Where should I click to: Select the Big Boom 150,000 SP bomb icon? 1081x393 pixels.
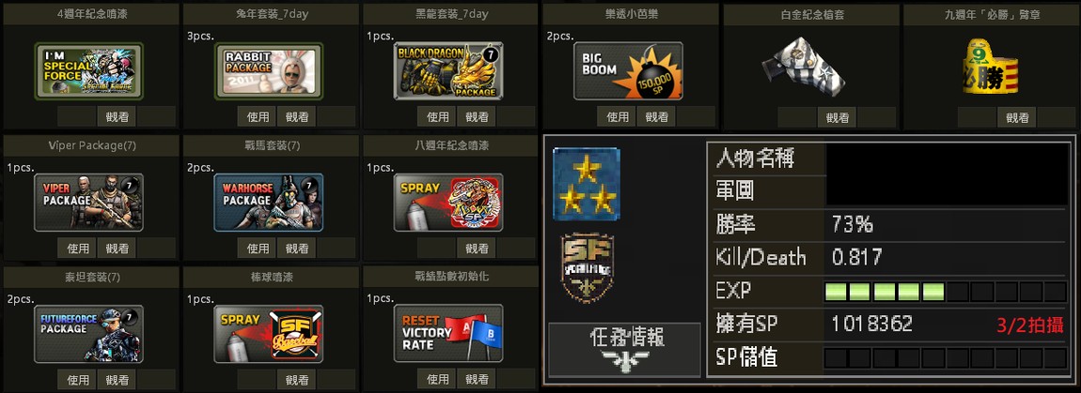(x=628, y=71)
